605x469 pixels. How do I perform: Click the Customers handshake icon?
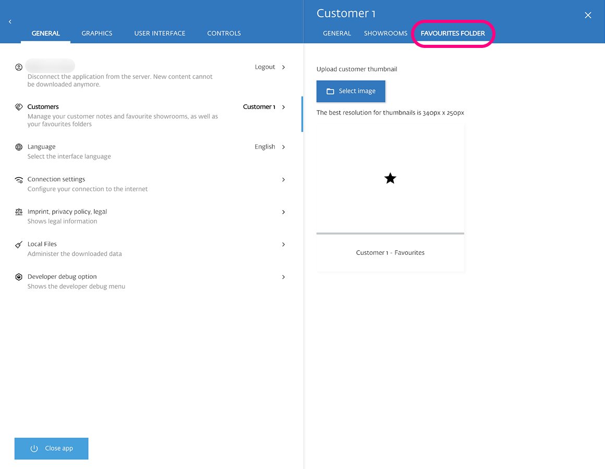tap(19, 107)
